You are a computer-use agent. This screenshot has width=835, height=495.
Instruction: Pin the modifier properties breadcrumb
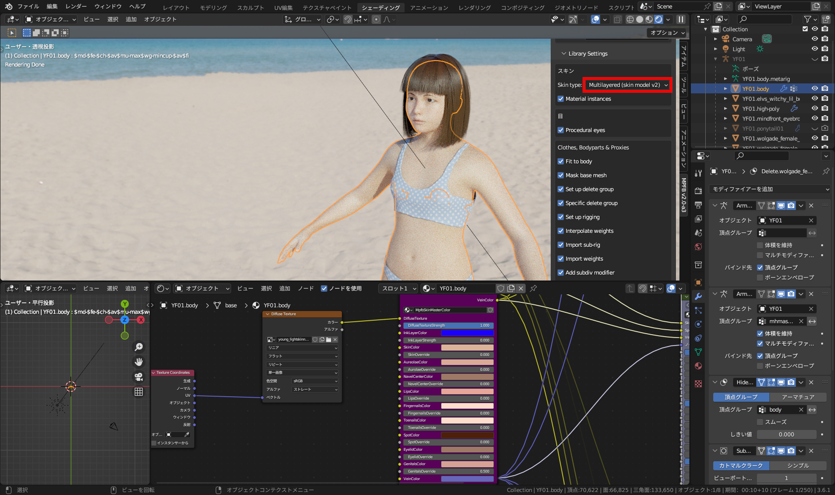(826, 171)
